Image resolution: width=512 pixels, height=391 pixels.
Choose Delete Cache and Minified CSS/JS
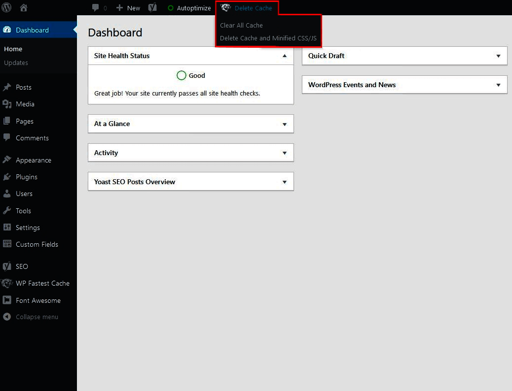pos(268,38)
